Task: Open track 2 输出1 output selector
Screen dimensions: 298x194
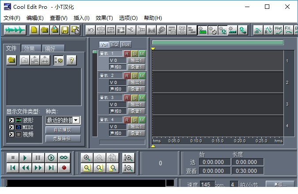Action: (136, 83)
